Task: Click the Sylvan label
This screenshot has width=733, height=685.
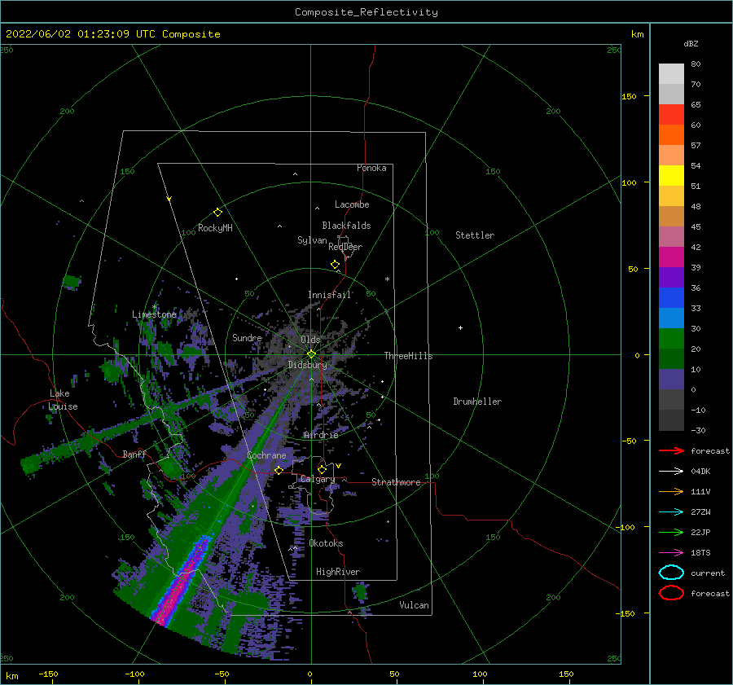Action: pos(312,240)
